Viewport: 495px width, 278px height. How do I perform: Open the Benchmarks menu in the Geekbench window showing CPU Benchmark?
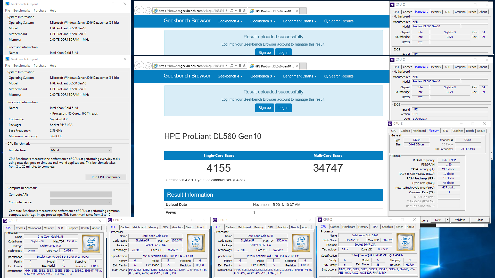(22, 66)
